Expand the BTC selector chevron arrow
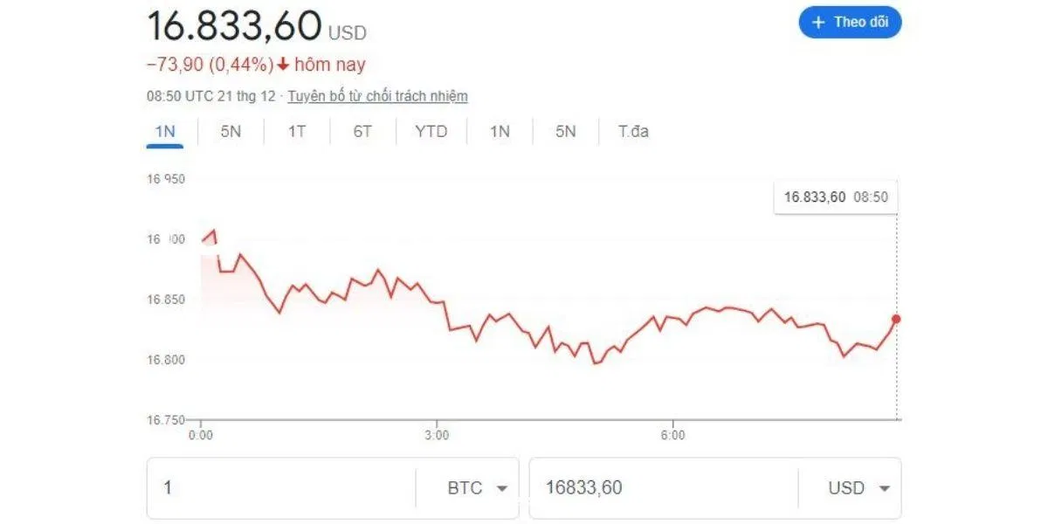This screenshot has height=524, width=1048. [504, 489]
